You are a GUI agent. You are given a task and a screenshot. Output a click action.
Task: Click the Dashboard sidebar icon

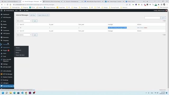click(x=2, y=15)
